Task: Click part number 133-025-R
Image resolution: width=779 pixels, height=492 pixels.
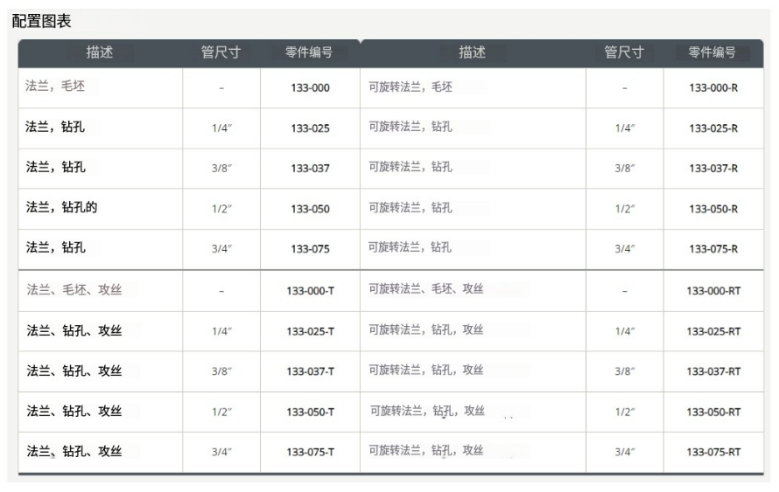Action: point(712,128)
